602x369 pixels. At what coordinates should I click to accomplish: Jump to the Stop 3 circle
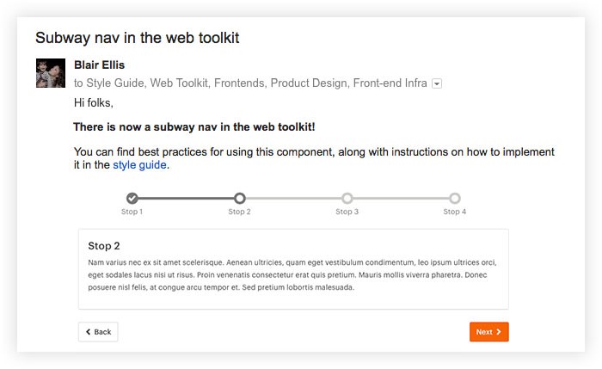(347, 198)
